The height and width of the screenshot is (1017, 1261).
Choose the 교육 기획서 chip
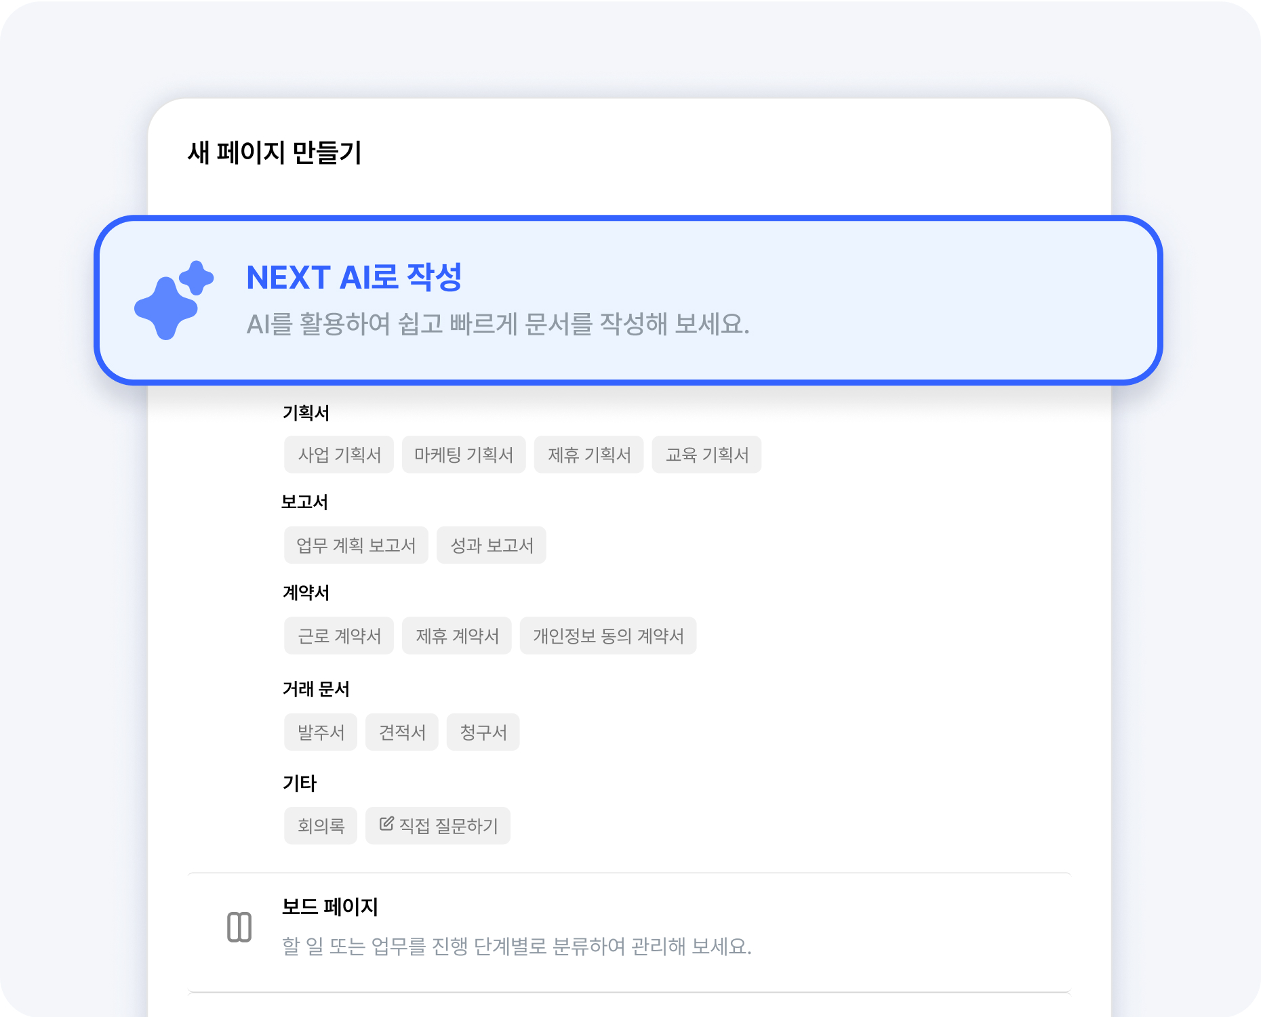click(707, 455)
